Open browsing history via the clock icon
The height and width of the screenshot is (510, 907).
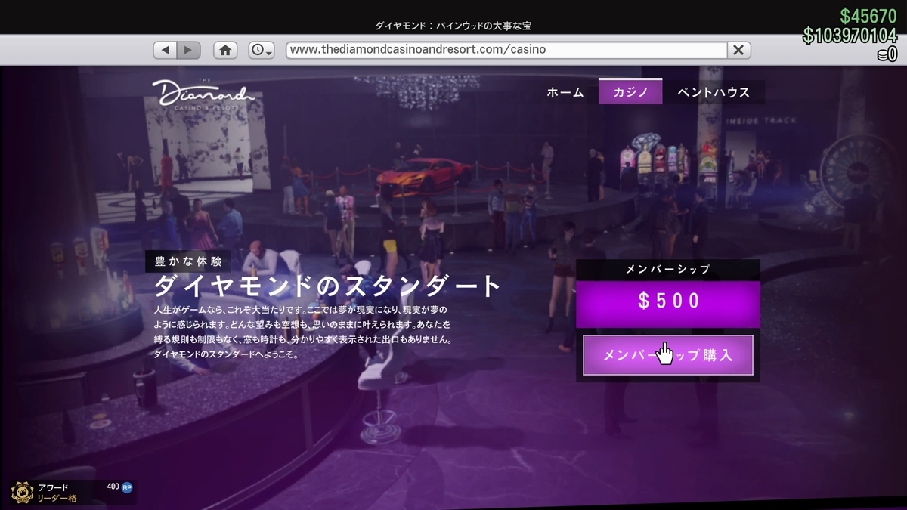[x=258, y=50]
